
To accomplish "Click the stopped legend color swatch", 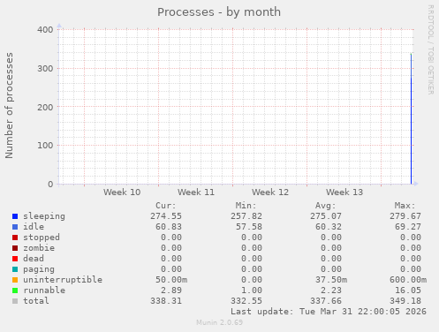I will tap(15, 238).
